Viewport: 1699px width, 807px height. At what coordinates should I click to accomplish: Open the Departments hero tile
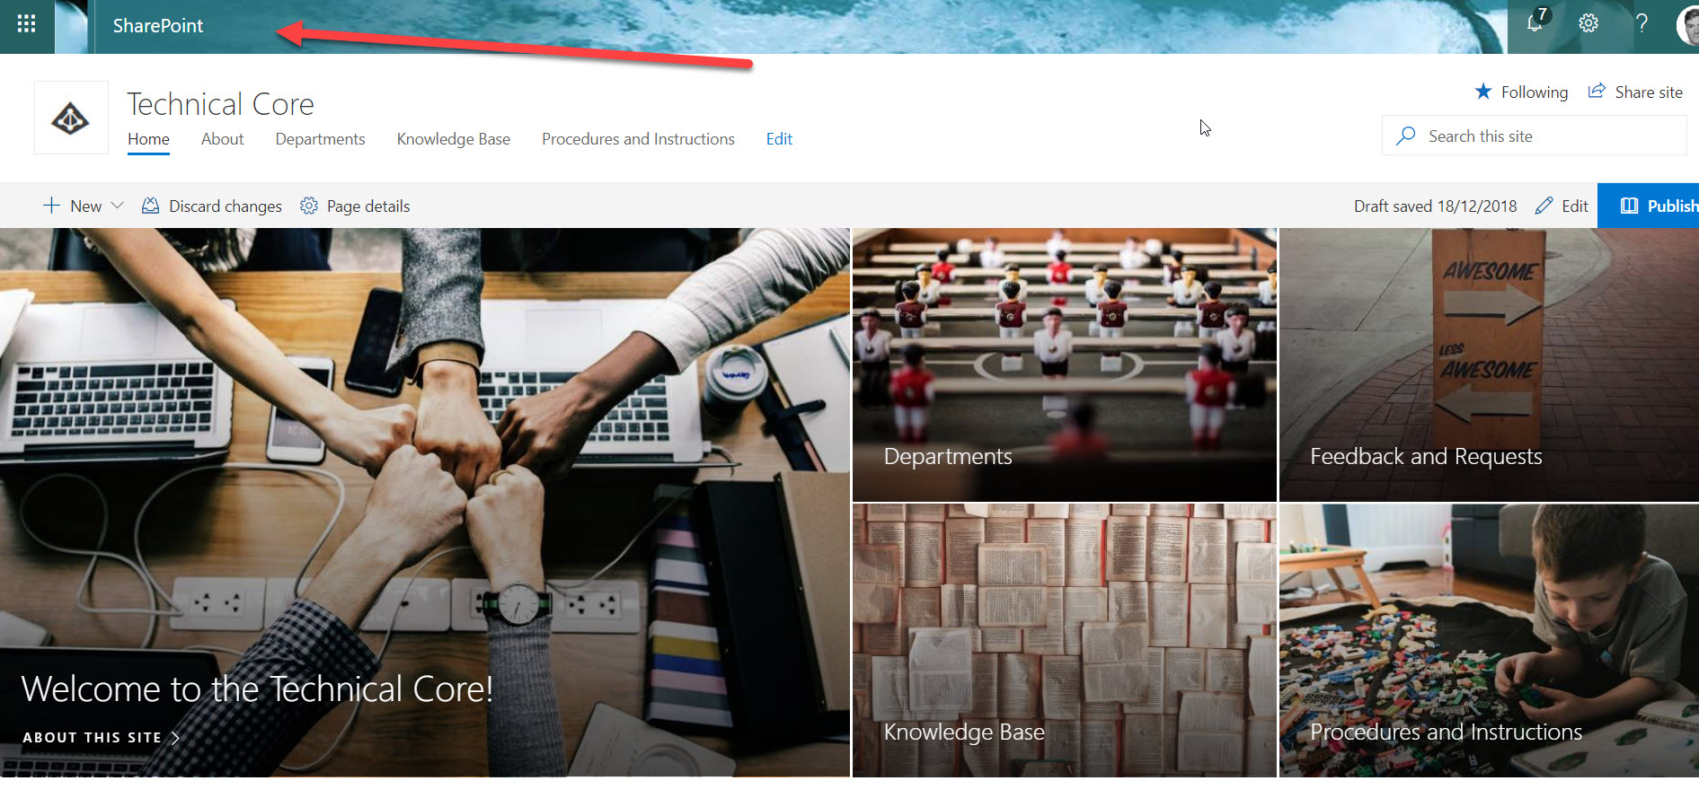pos(1064,364)
